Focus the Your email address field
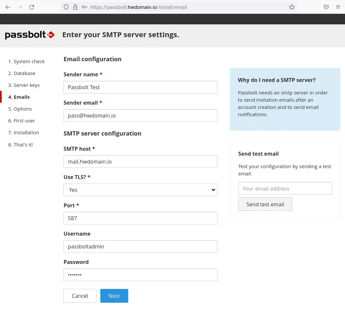 285,189
